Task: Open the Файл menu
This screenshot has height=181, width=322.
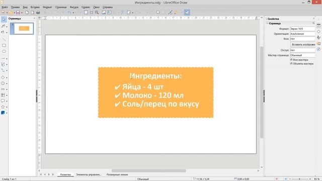Action: [x=5, y=7]
